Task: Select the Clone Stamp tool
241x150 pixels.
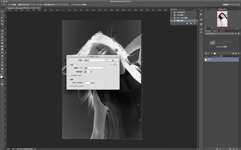Action: click(2, 37)
